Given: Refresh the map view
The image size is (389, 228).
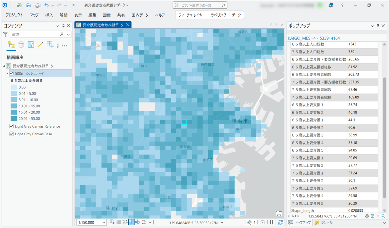Looking at the screenshot, I should (x=280, y=222).
